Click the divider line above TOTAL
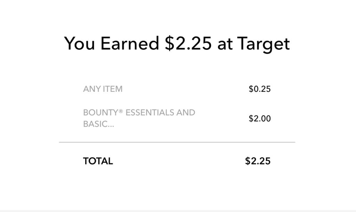The width and height of the screenshot is (356, 212). click(x=177, y=142)
